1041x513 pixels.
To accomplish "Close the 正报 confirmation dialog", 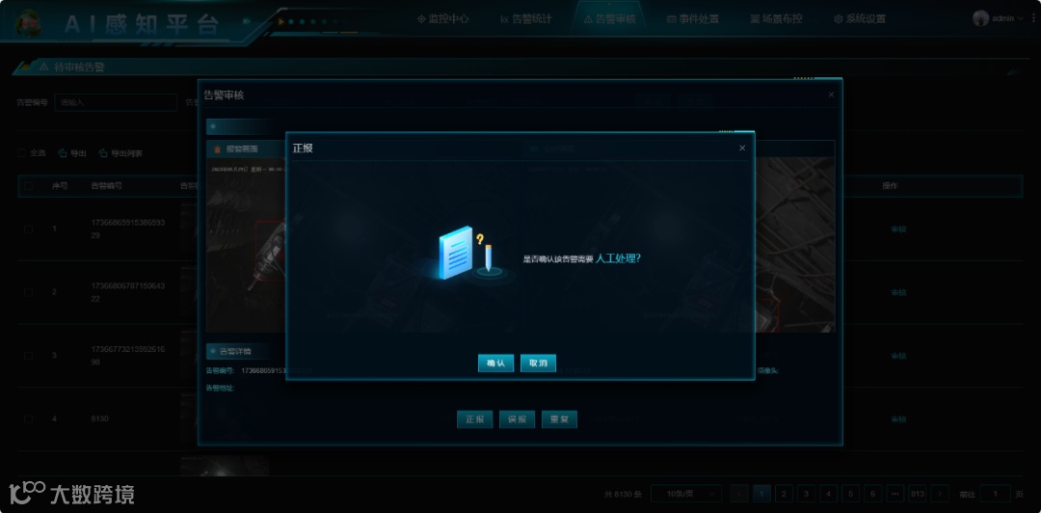I will pos(742,148).
